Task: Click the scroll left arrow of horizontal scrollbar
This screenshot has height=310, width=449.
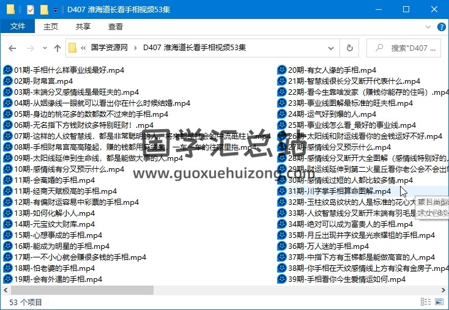Action: (x=6, y=290)
